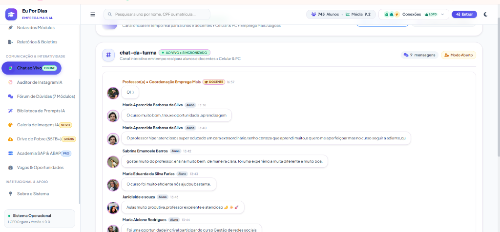Toggle the Modo Aberto chat mode badge

coord(458,55)
